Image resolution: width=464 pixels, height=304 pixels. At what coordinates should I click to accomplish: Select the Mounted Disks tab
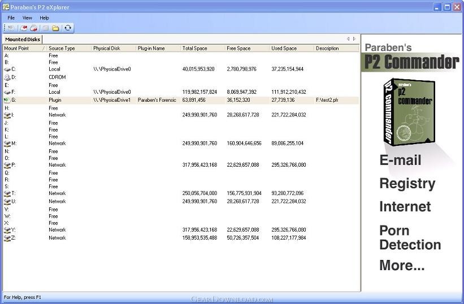coord(23,40)
